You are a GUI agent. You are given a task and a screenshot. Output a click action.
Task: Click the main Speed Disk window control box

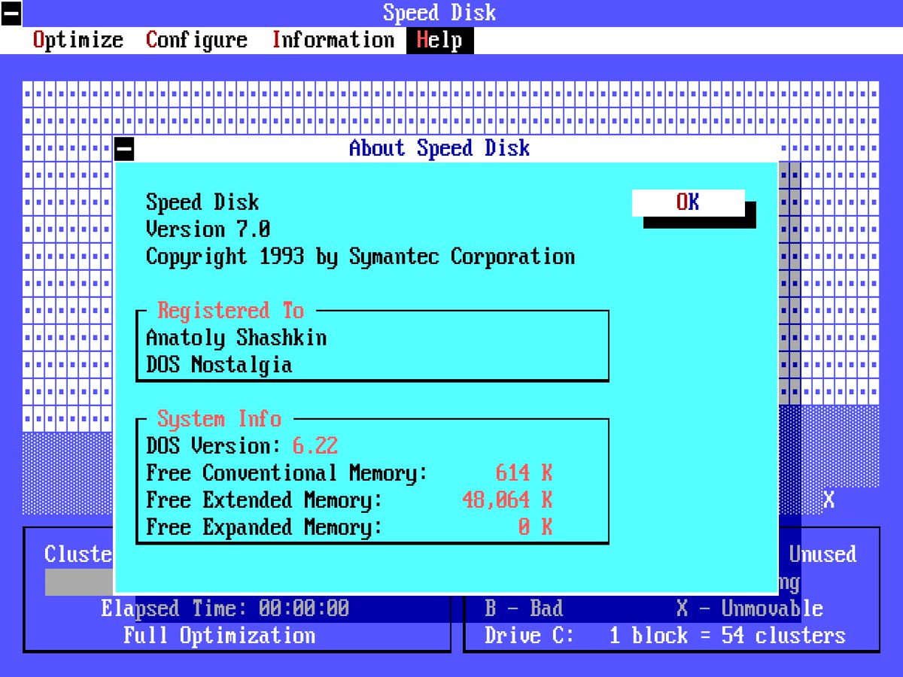coord(11,13)
